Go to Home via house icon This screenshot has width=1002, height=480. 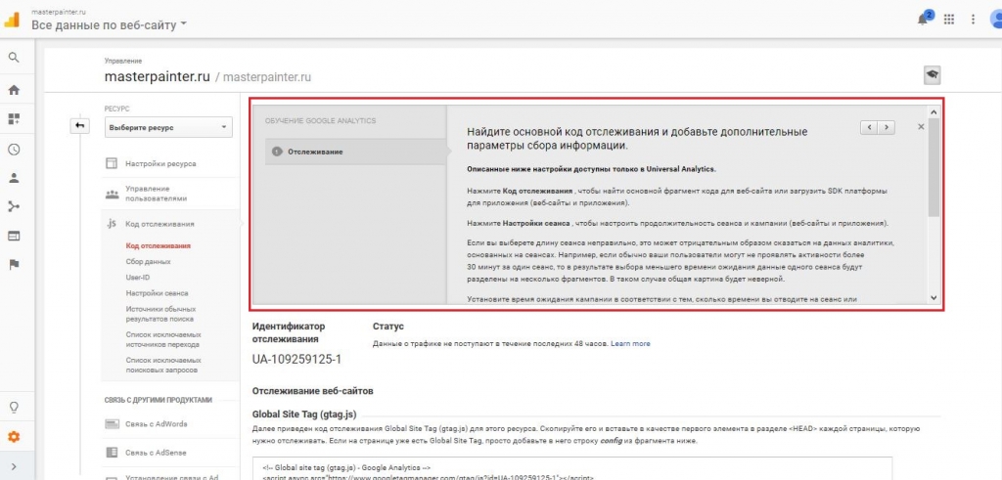(14, 90)
